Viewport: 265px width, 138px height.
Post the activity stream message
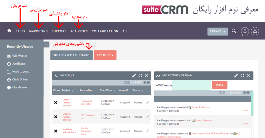pyautogui.click(x=220, y=85)
